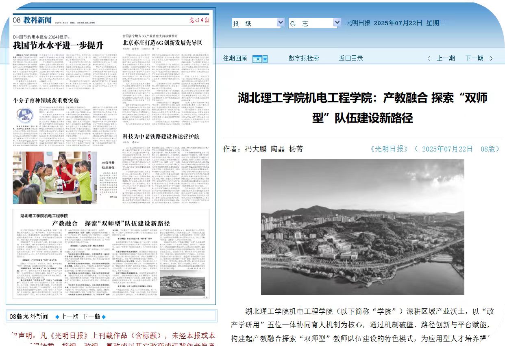Go to previous page via 上一版
The width and height of the screenshot is (505, 346).
70,317
